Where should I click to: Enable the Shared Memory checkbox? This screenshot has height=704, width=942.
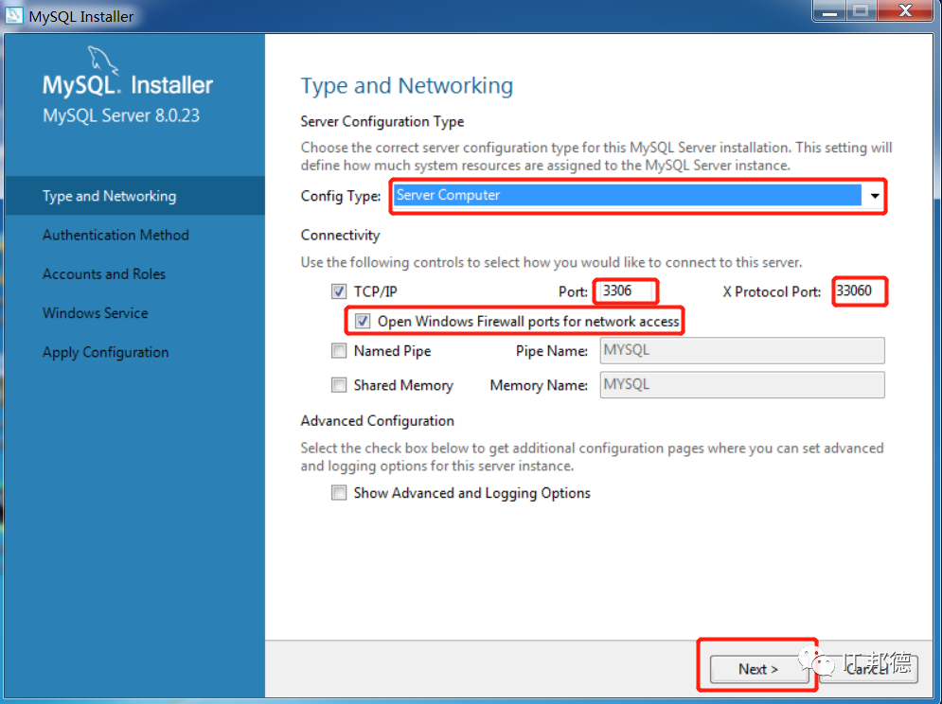[339, 385]
